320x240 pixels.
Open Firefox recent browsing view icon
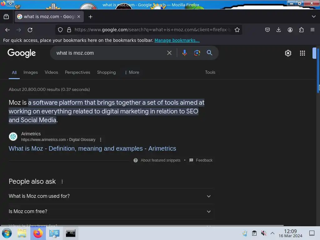click(6, 17)
